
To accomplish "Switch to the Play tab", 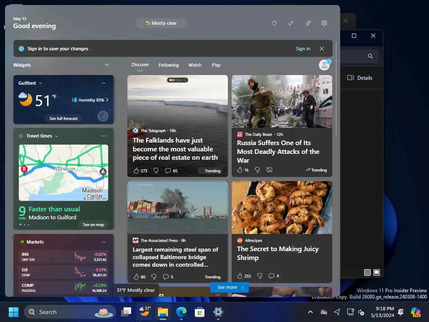I will click(x=216, y=65).
